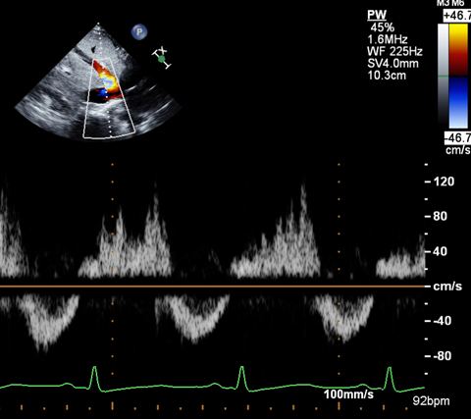The width and height of the screenshot is (471, 419).
Task: Click the color Doppler box in 2D thumbnail
Action: coord(110,98)
